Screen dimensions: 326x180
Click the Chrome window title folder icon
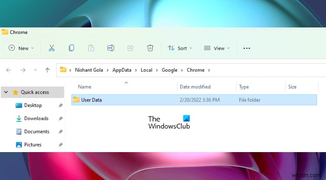pyautogui.click(x=5, y=32)
